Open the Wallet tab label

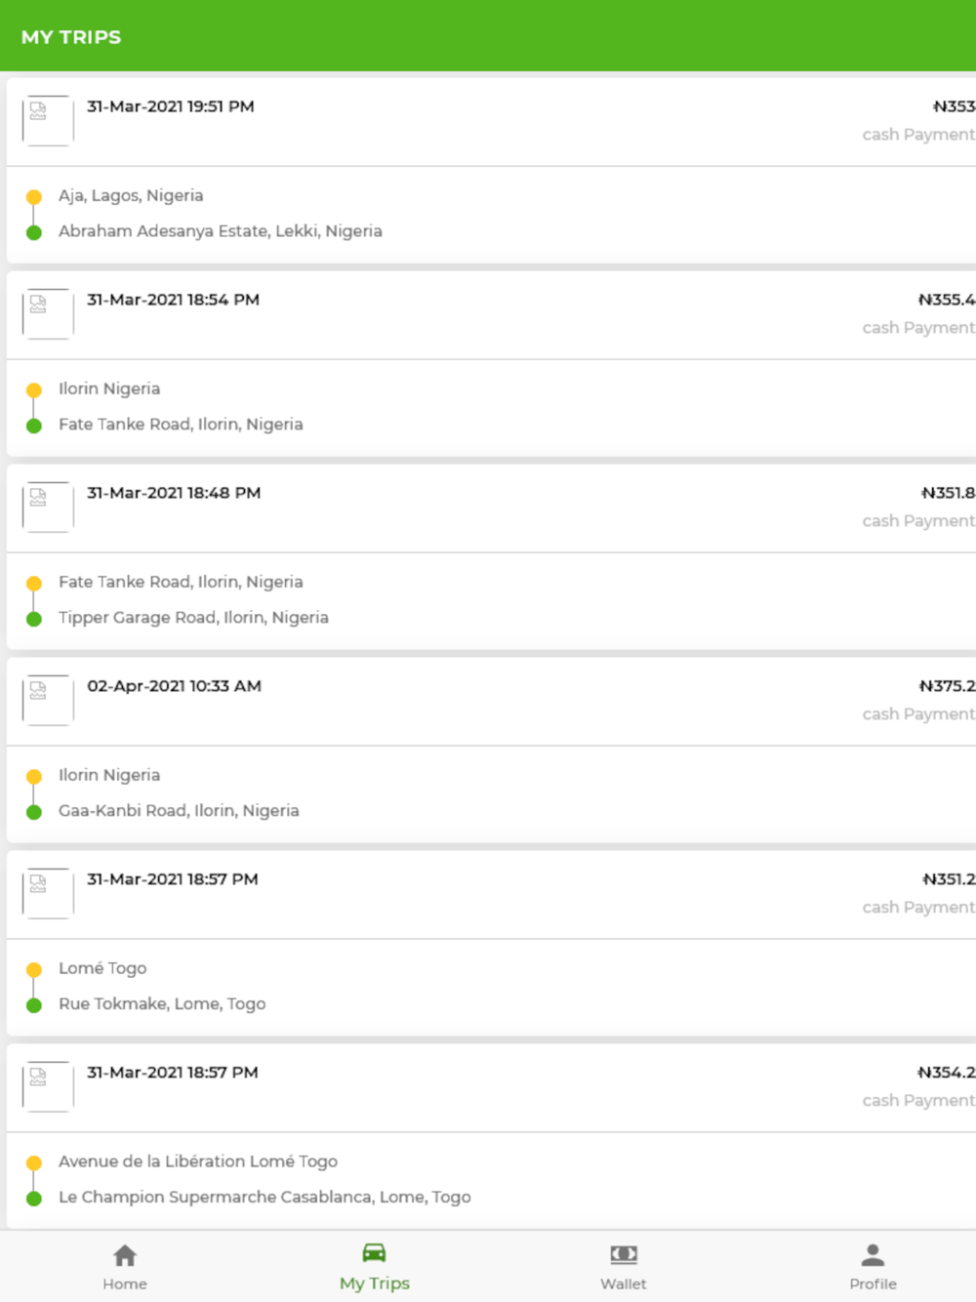click(x=624, y=1284)
